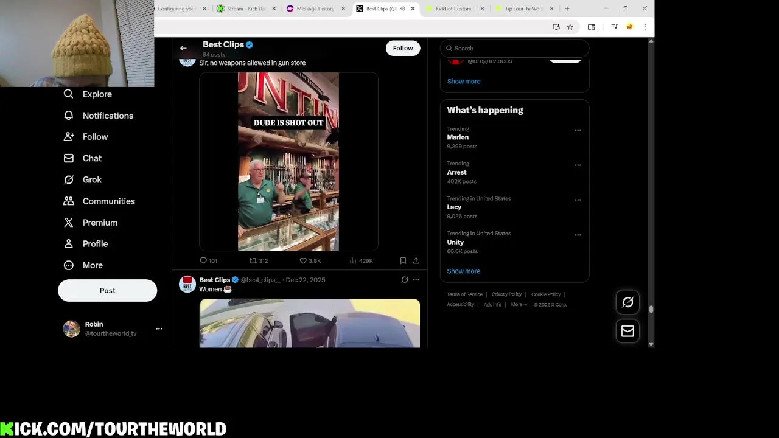Open the Women post car video
This screenshot has width=779, height=438.
click(310, 323)
